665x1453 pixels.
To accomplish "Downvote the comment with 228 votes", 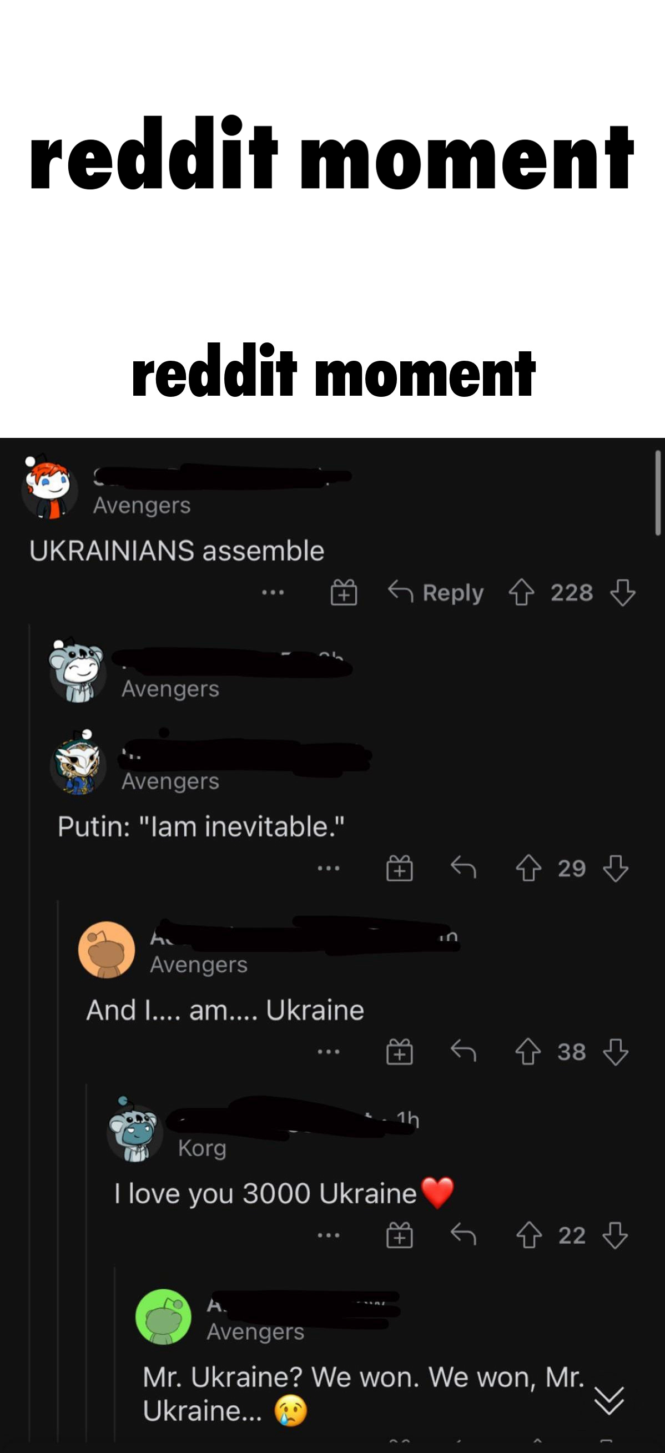I will (x=623, y=593).
